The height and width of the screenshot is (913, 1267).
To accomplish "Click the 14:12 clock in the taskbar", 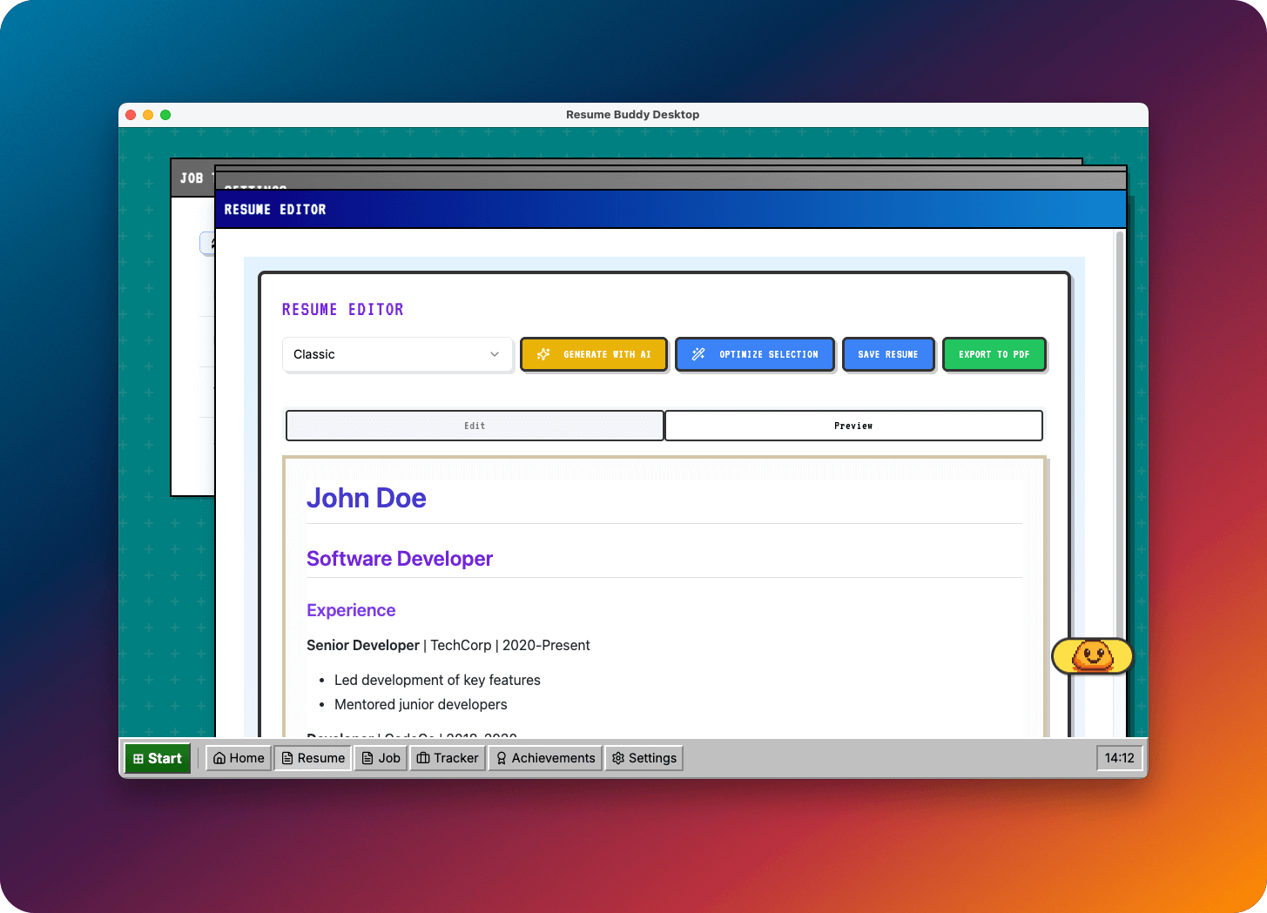I will click(x=1119, y=758).
